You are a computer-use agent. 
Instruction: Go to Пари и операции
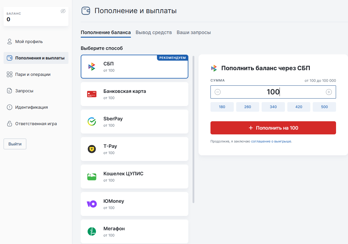[x=36, y=74]
